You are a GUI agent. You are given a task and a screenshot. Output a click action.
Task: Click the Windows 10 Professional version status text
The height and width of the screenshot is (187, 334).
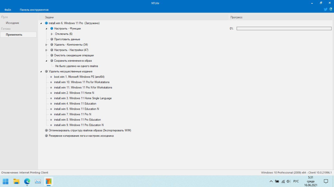pyautogui.click(x=296, y=172)
